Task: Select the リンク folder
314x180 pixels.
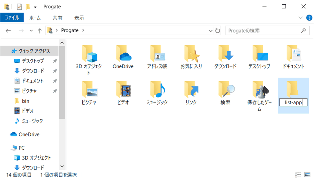Action: click(x=191, y=89)
